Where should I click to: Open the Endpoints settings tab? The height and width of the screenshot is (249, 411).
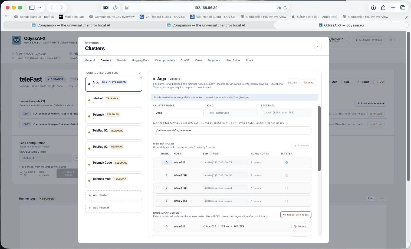214,60
